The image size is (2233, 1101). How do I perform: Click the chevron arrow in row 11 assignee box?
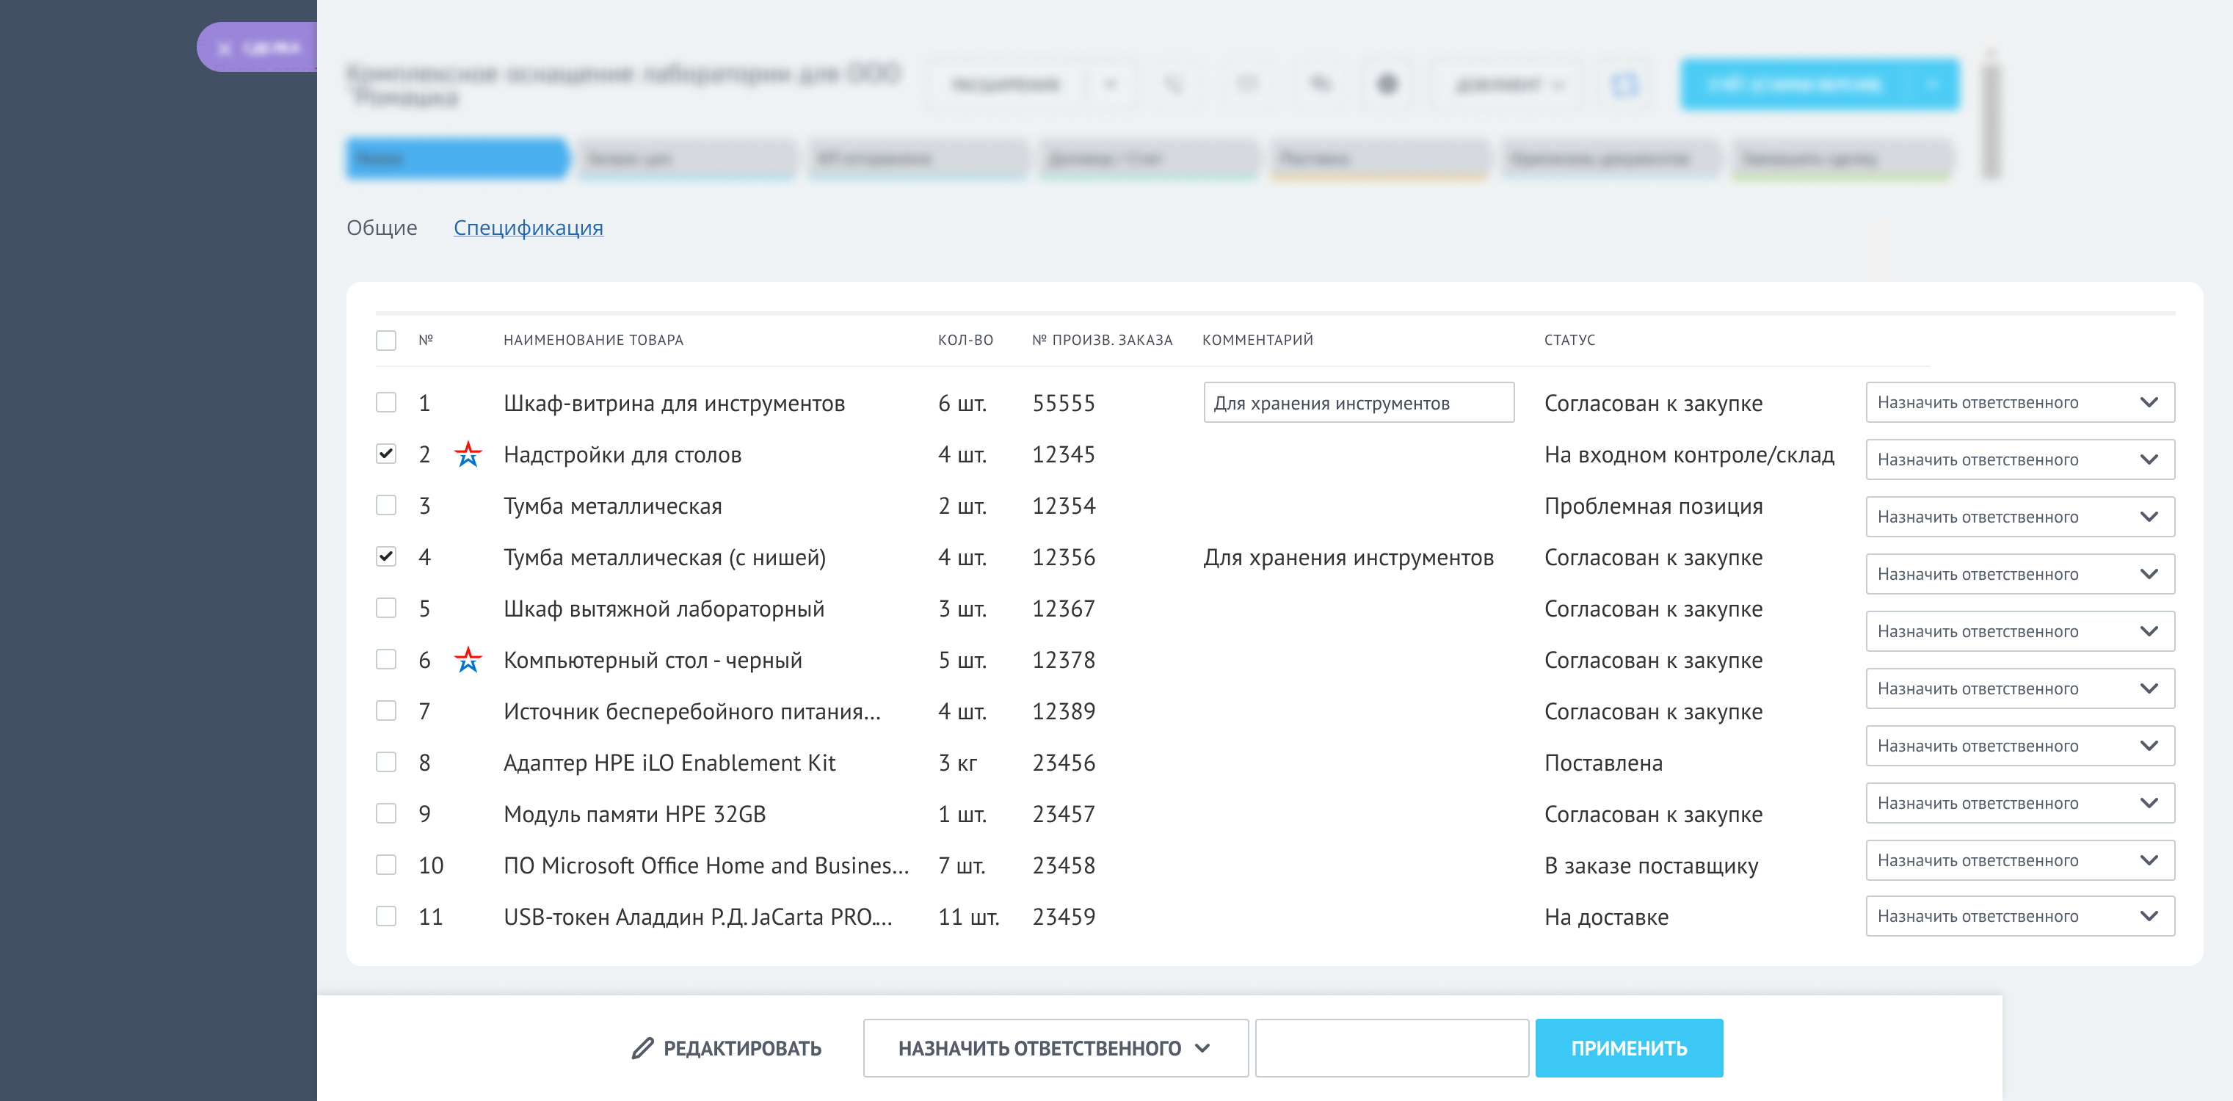tap(2148, 915)
